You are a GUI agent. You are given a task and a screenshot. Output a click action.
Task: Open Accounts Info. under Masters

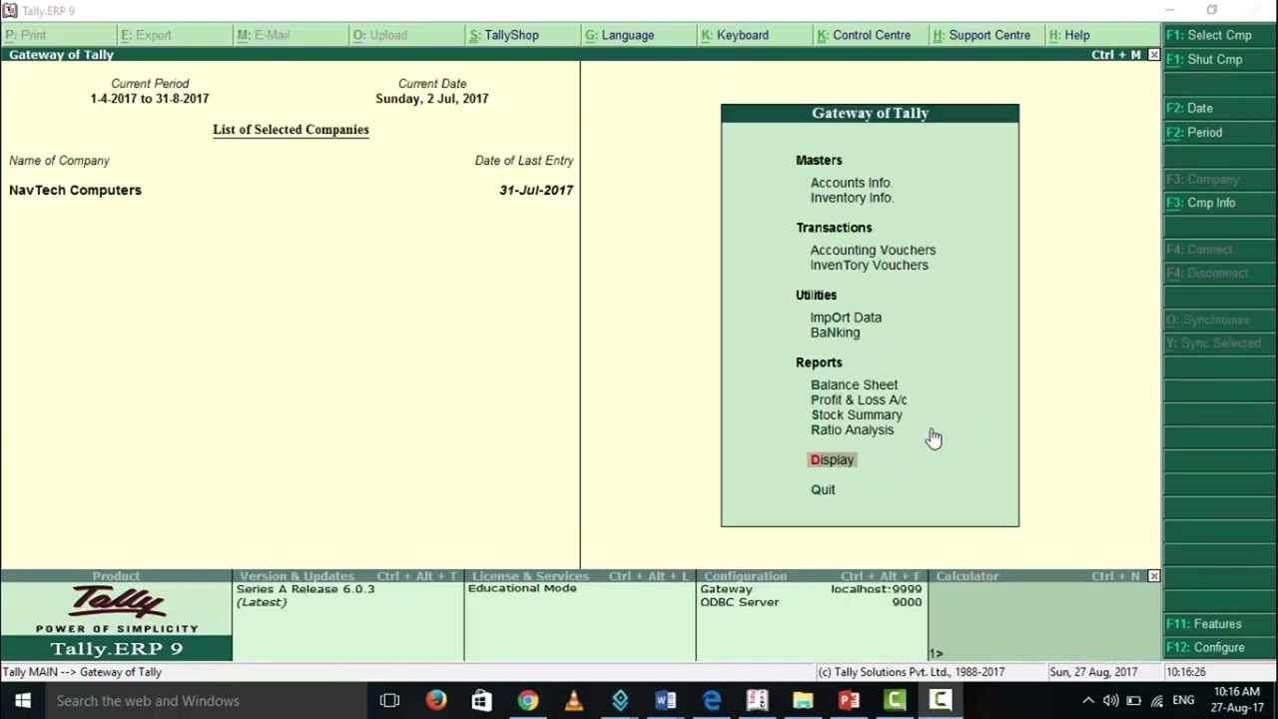click(x=851, y=183)
